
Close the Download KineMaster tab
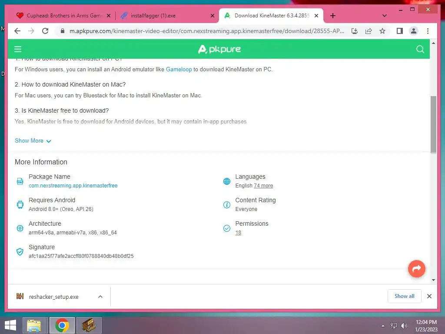coord(316,16)
